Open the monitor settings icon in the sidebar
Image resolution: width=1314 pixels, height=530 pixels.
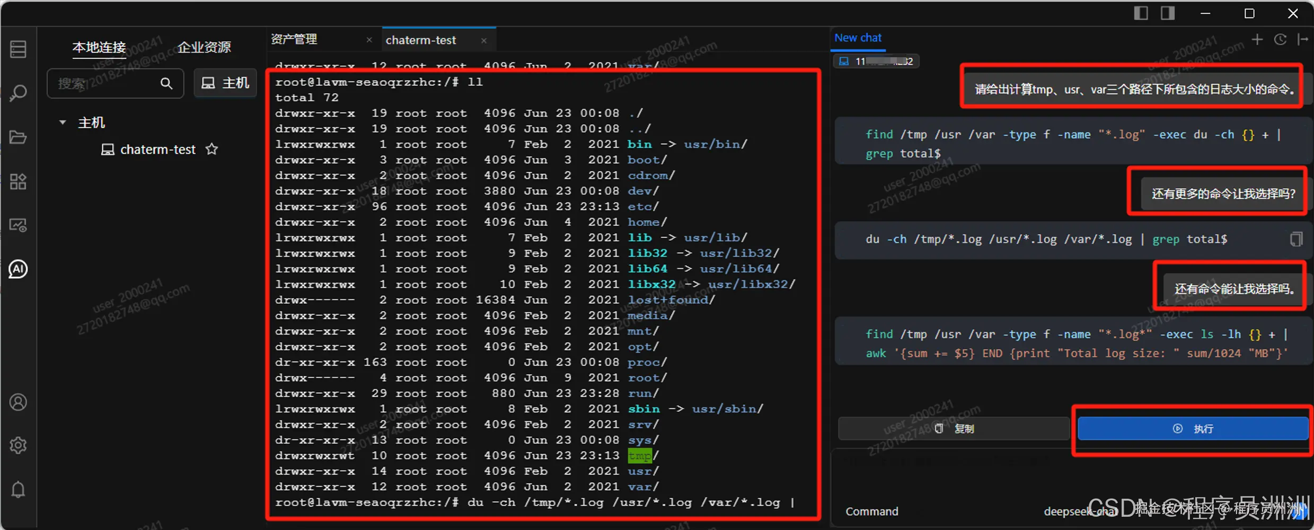pos(18,225)
